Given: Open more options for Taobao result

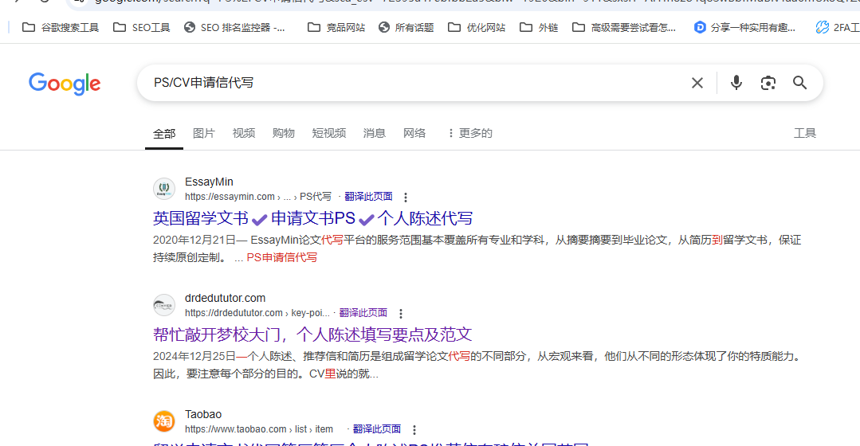Looking at the screenshot, I should (414, 429).
